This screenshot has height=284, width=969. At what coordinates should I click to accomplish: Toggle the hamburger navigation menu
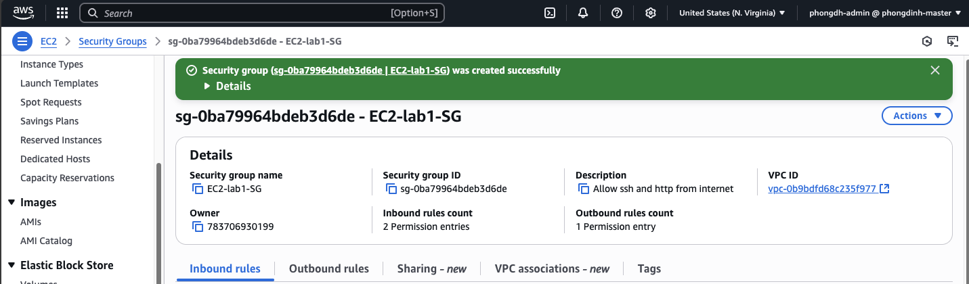point(23,41)
